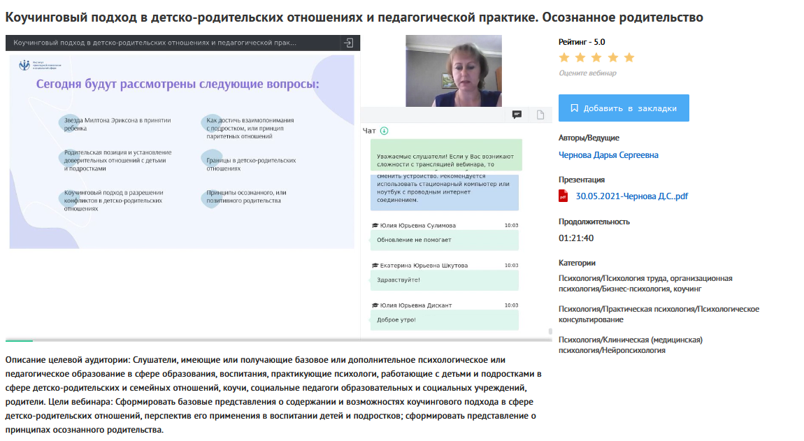804x441 pixels.
Task: Click Добавить в закладки button
Action: click(x=624, y=108)
